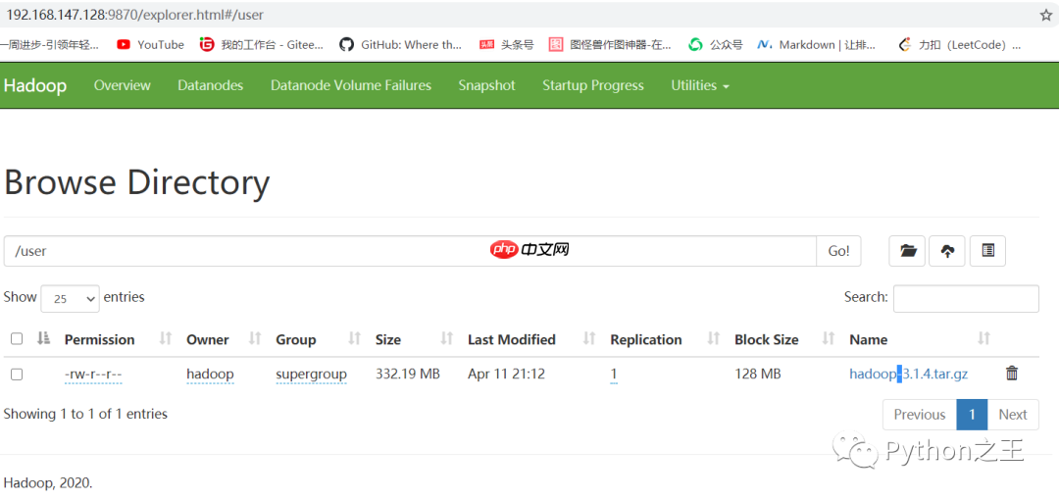1059x500 pixels.
Task: Focus the /user directory path field
Action: [410, 251]
